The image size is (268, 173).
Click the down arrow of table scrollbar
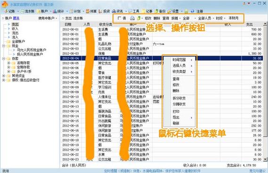click(265, 159)
